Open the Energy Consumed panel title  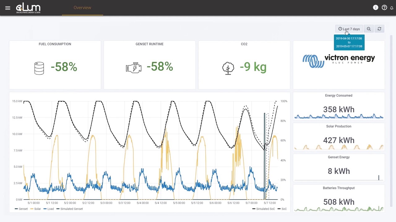pos(339,96)
